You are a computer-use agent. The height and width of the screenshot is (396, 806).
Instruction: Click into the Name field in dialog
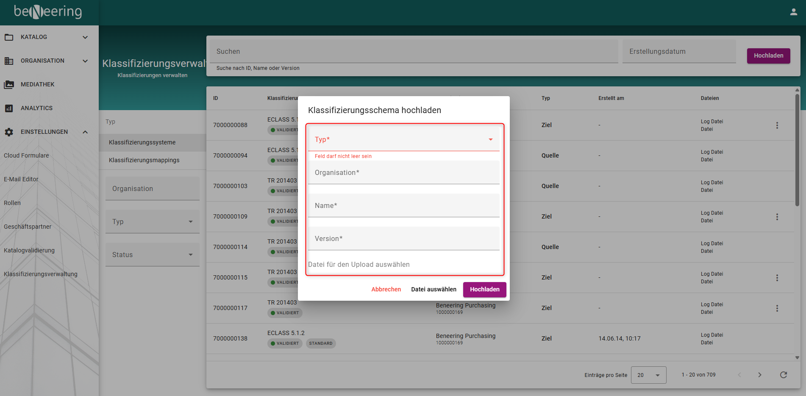[x=403, y=206]
